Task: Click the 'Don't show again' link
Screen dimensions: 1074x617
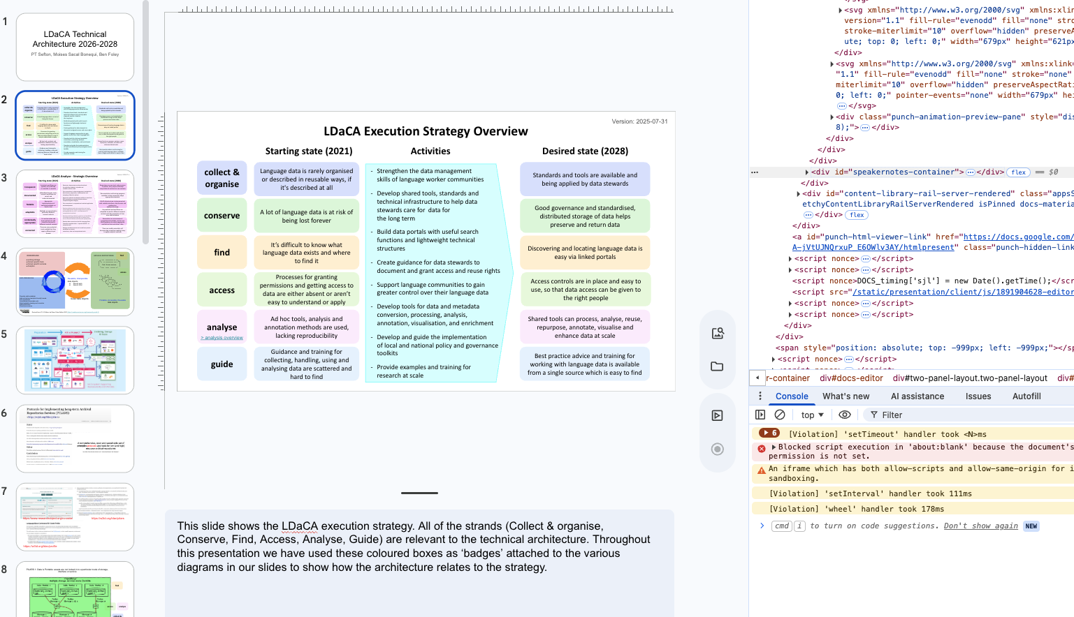Action: (980, 526)
